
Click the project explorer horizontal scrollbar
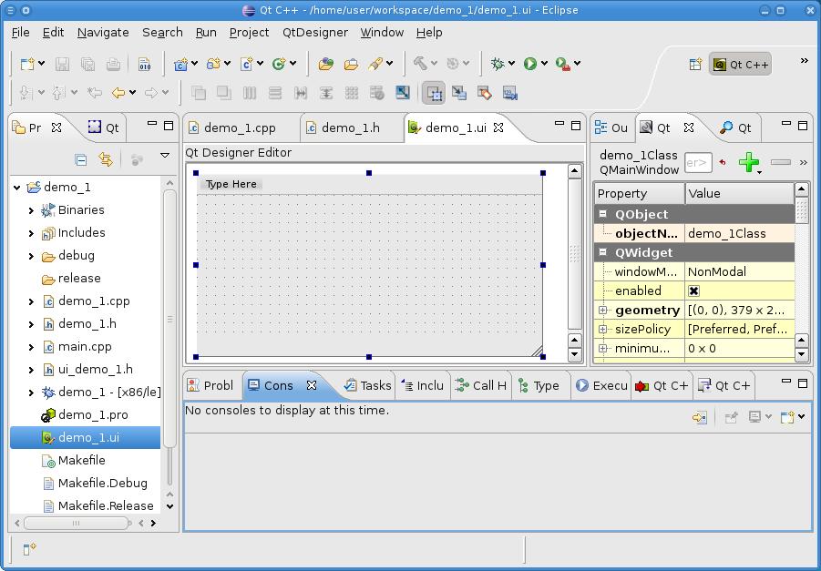click(77, 523)
